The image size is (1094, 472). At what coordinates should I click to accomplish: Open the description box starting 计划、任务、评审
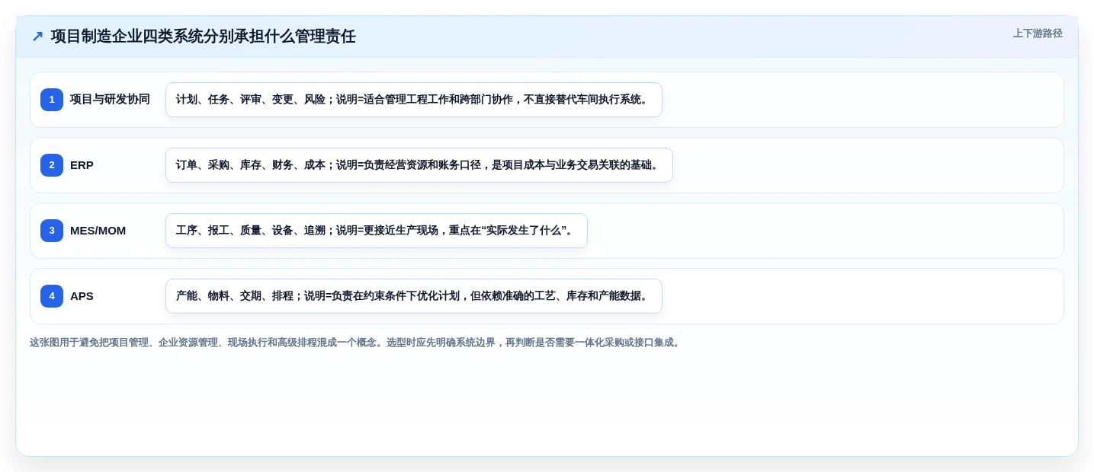[414, 100]
